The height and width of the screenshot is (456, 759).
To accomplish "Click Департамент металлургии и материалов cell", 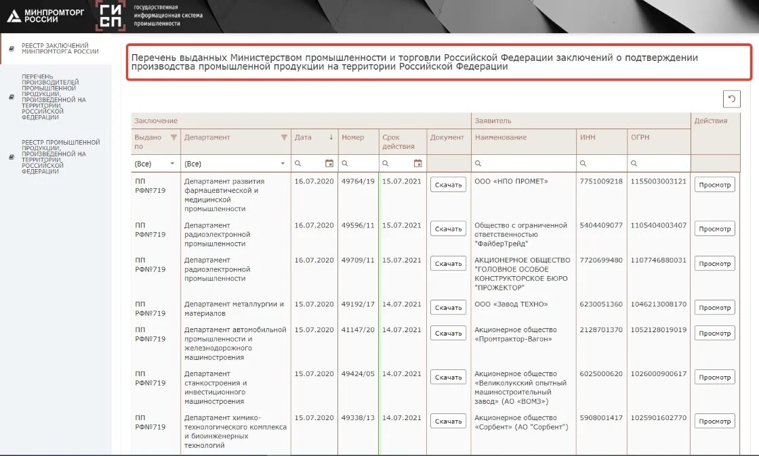I will 234,309.
